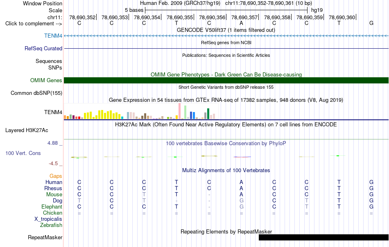
Task: Click base G in the complement row
Action: (x=371, y=23)
